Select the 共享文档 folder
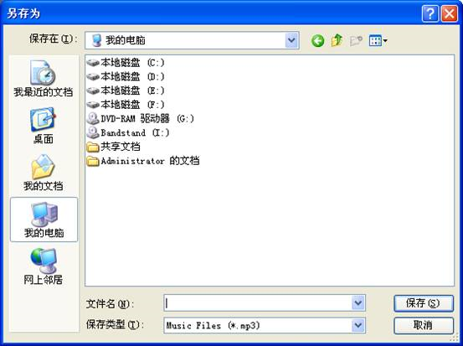The image size is (463, 346). point(113,147)
